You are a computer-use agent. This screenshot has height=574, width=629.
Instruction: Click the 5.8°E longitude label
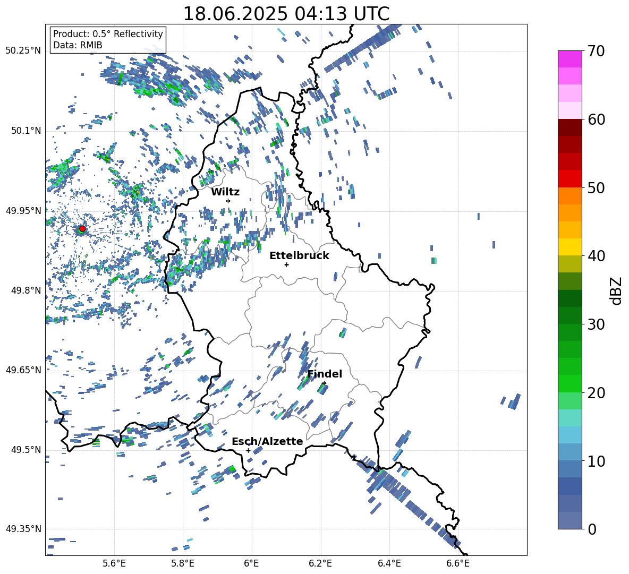(x=183, y=563)
